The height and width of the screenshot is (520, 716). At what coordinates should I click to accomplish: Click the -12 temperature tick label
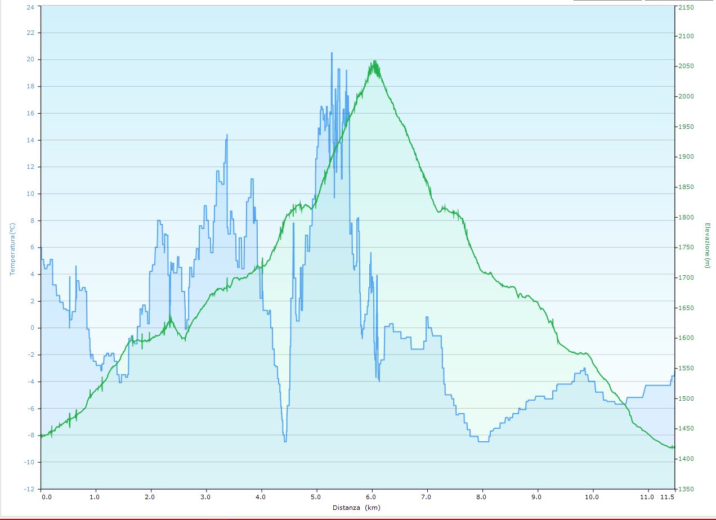(29, 489)
